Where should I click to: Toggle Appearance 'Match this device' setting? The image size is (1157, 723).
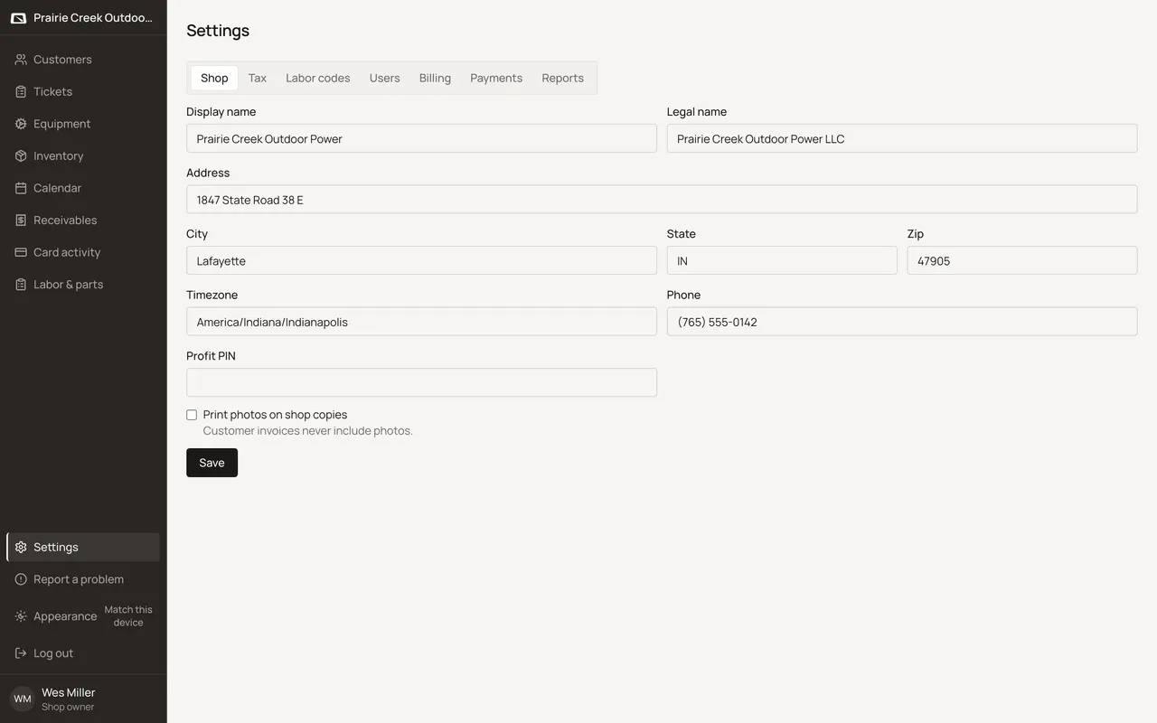point(128,616)
